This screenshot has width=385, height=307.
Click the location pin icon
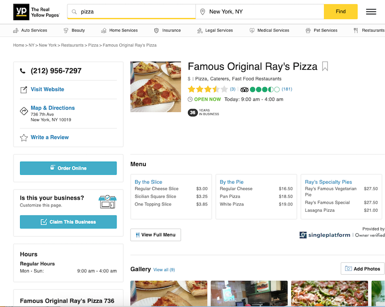click(203, 12)
